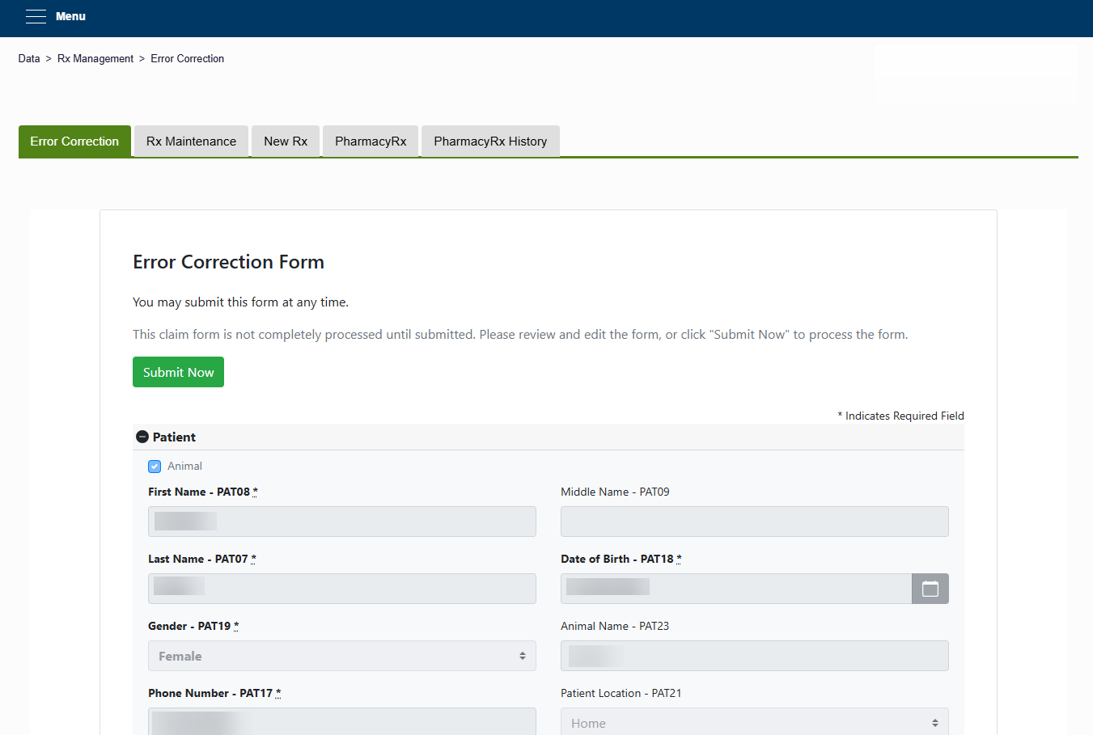Click the Indicates Required Field note
1093x735 pixels.
(x=900, y=416)
